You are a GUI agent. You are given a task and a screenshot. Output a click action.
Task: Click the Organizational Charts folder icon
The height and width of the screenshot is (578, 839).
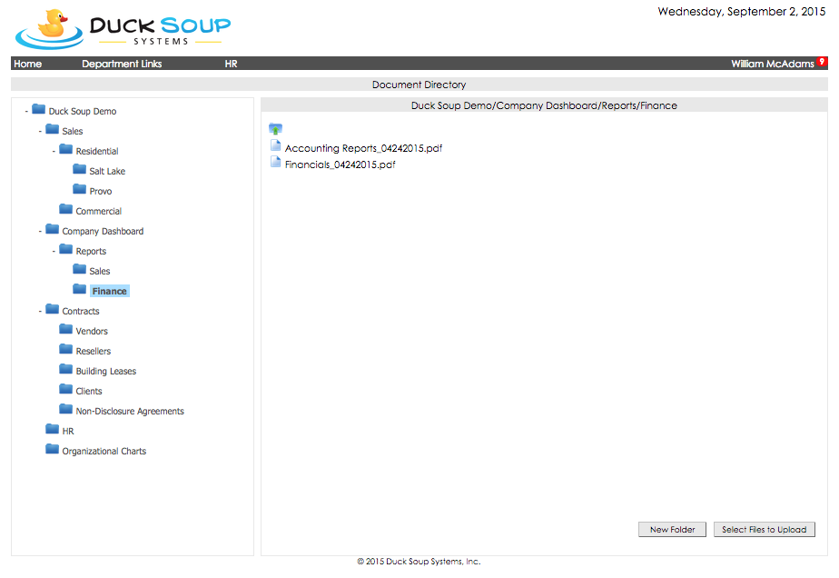[x=53, y=450]
